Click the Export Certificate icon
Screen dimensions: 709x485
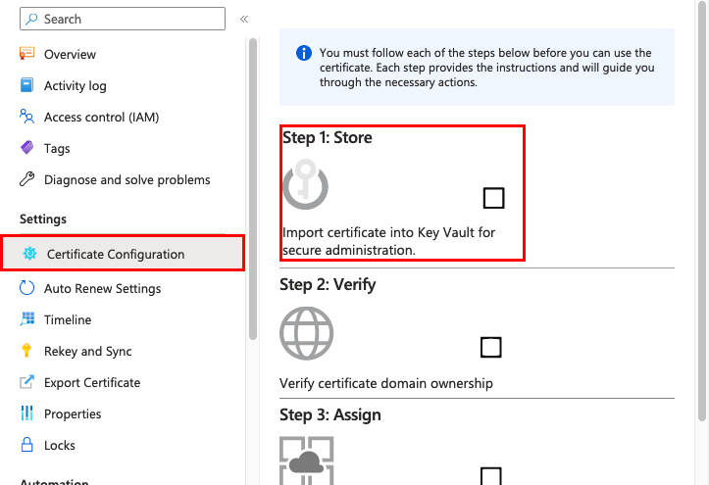(27, 382)
